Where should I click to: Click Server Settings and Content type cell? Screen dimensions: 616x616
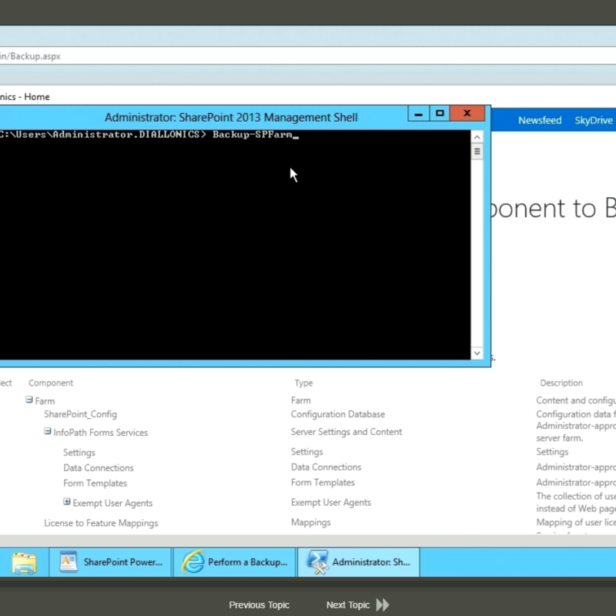[346, 432]
